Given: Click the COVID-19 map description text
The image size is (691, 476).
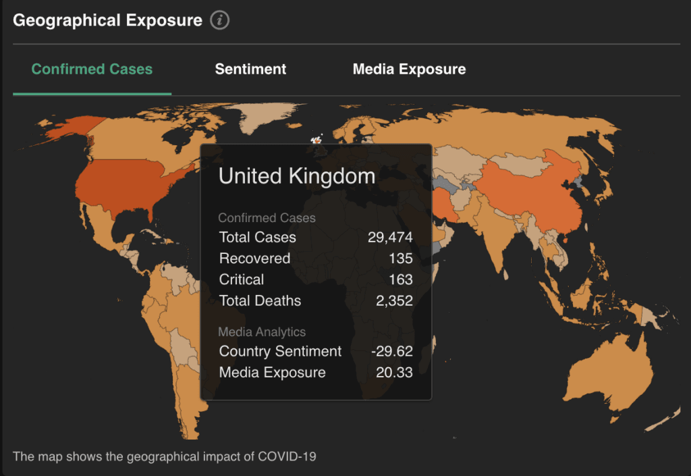Looking at the screenshot, I should pyautogui.click(x=165, y=456).
